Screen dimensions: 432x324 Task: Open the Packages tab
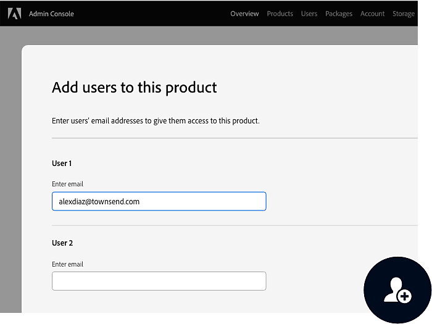click(x=339, y=14)
